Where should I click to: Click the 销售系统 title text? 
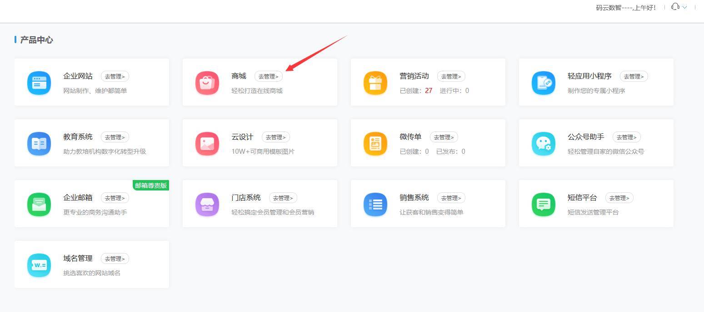pos(414,198)
